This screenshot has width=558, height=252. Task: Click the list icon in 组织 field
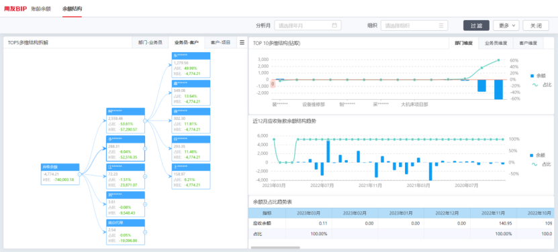click(x=441, y=25)
